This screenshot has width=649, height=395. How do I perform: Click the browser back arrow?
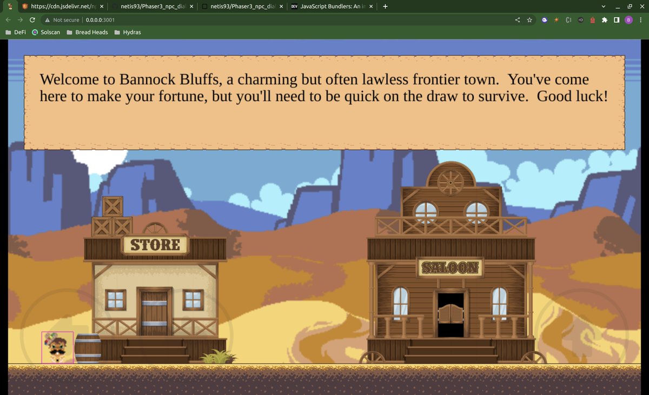[8, 20]
